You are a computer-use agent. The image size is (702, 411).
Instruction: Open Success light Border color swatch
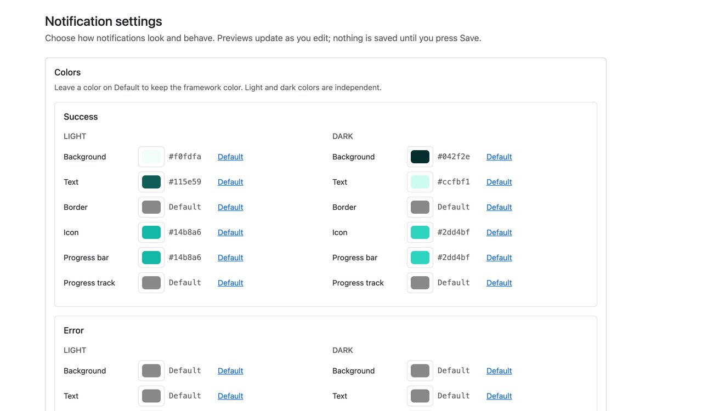pos(151,207)
